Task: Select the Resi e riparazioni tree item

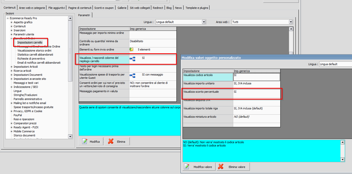Action: [24, 119]
